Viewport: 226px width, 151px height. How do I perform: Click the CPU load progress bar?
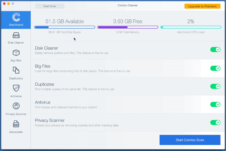(191, 28)
